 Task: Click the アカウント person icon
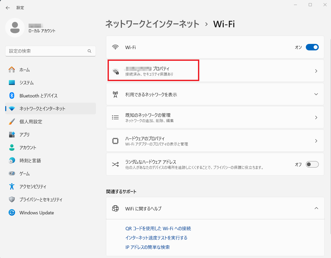coord(12,148)
